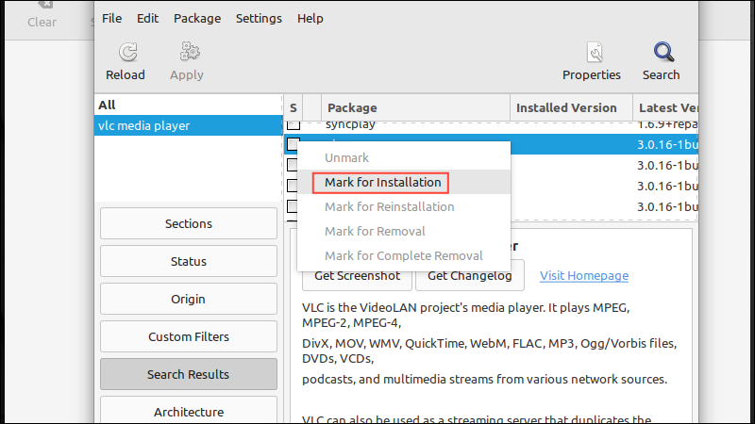The image size is (755, 424).
Task: Sort by the Package column header
Action: pos(415,107)
